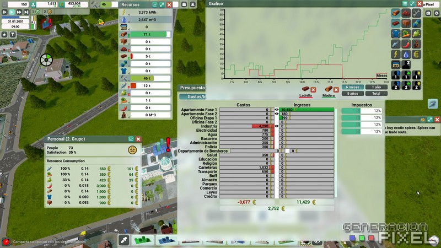Expand Recursos panel with the arrows icon

click(x=162, y=5)
